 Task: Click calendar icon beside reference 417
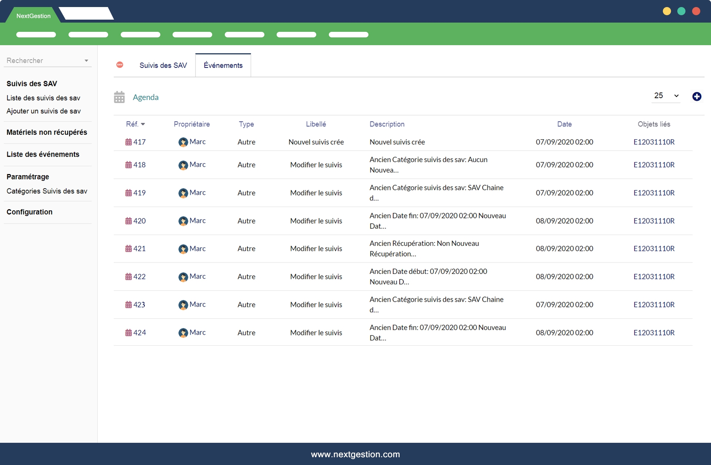pos(128,142)
